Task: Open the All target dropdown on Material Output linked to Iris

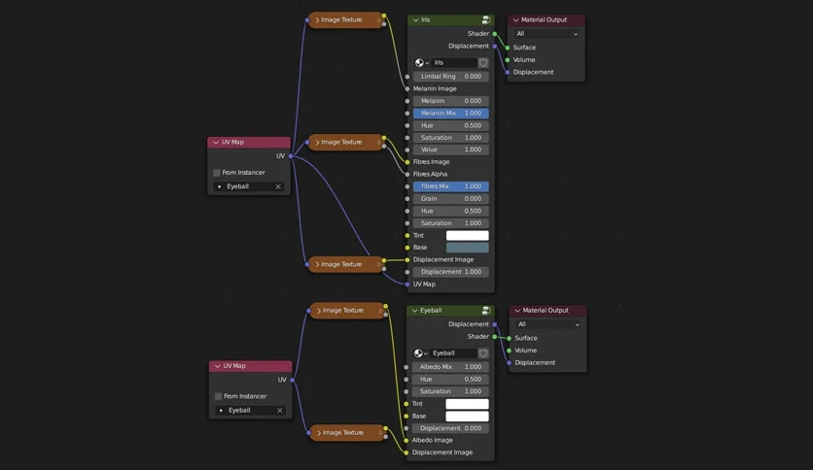Action: (x=547, y=34)
